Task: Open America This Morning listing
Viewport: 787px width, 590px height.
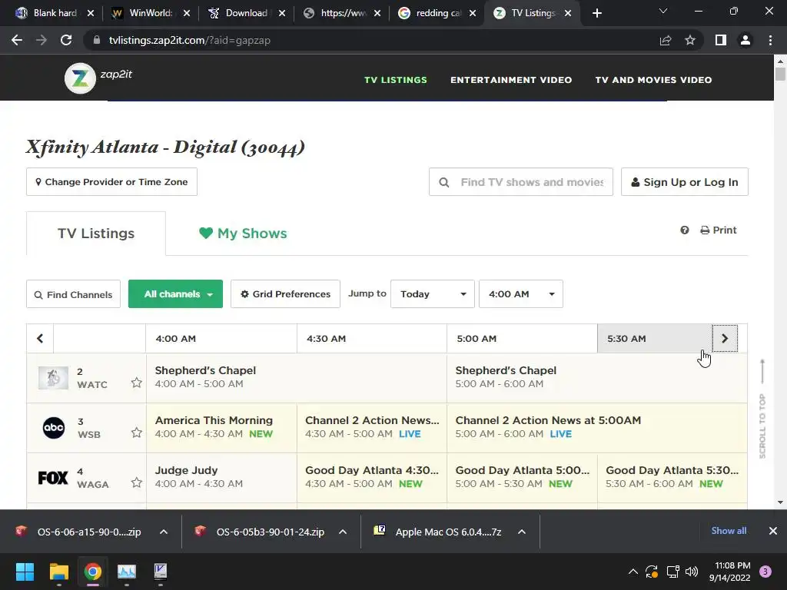Action: point(221,427)
